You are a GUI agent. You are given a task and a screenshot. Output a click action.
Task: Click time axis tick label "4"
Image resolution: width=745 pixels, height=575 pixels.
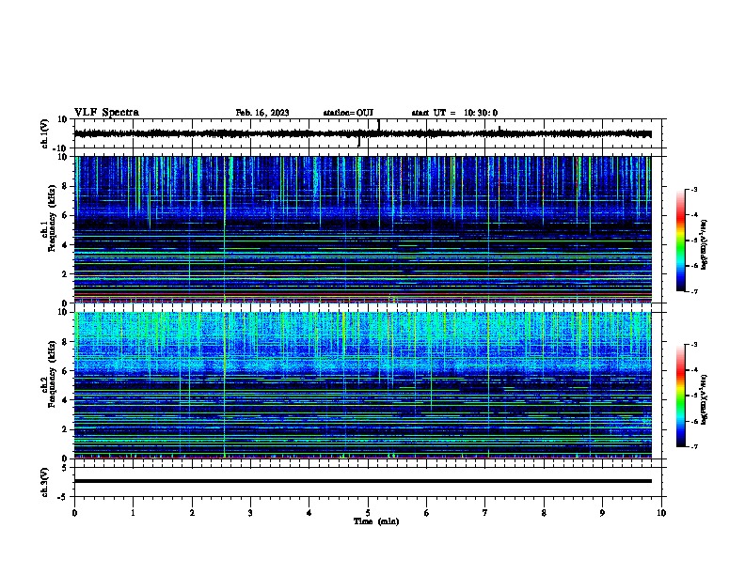pyautogui.click(x=309, y=513)
